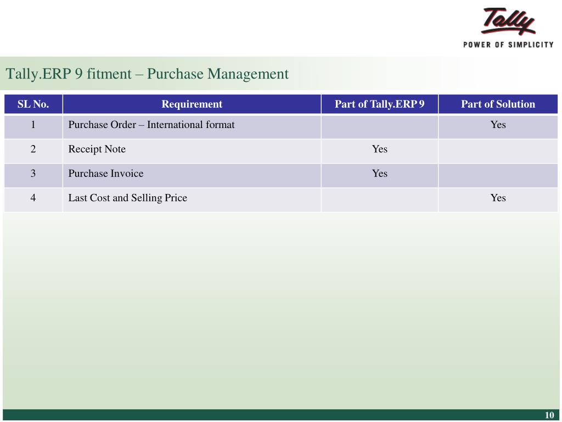Viewport: 562px width, 422px height.
Task: Click the 'SL No.' column header
Action: point(33,104)
